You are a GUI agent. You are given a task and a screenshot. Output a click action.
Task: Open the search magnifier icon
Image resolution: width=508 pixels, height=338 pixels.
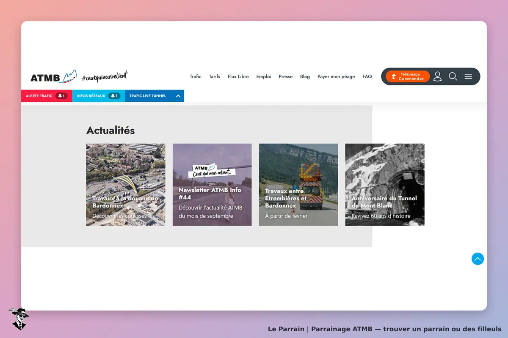tap(453, 76)
